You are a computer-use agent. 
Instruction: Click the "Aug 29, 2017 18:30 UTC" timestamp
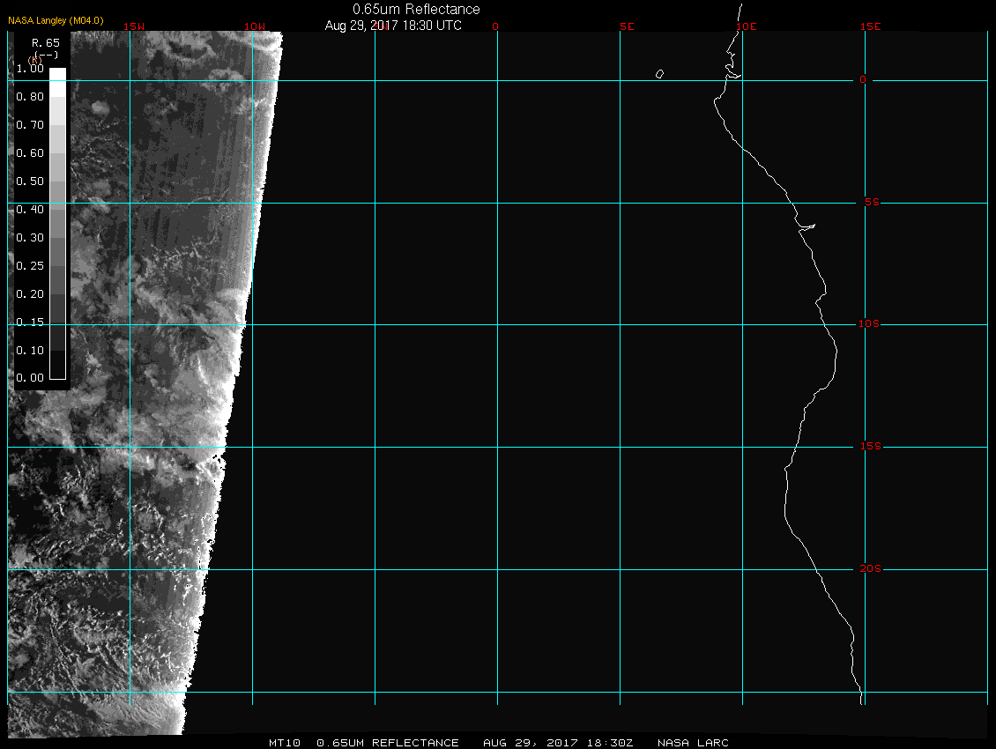[393, 26]
